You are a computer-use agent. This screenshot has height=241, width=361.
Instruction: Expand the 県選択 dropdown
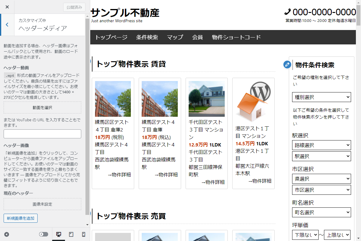[x=321, y=179]
